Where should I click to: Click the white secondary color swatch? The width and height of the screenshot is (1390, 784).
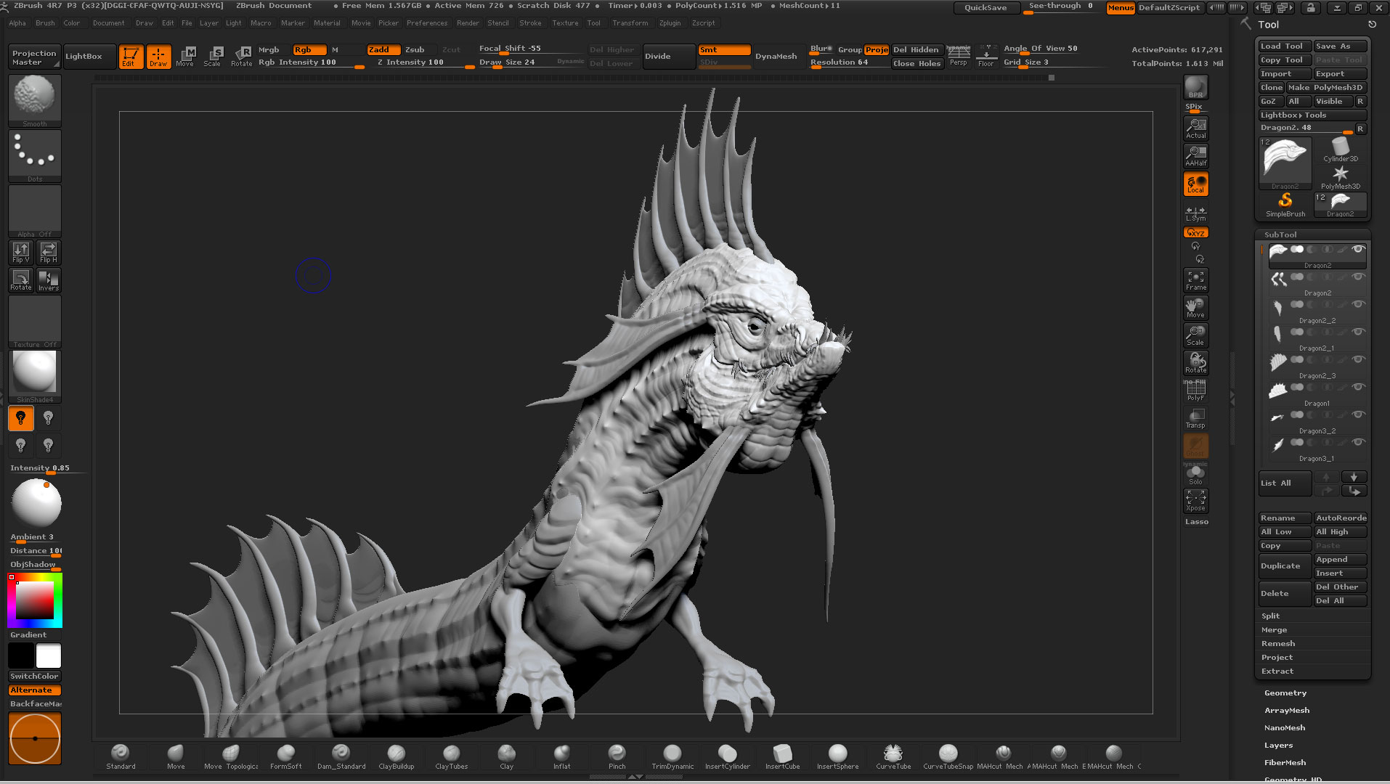(49, 656)
